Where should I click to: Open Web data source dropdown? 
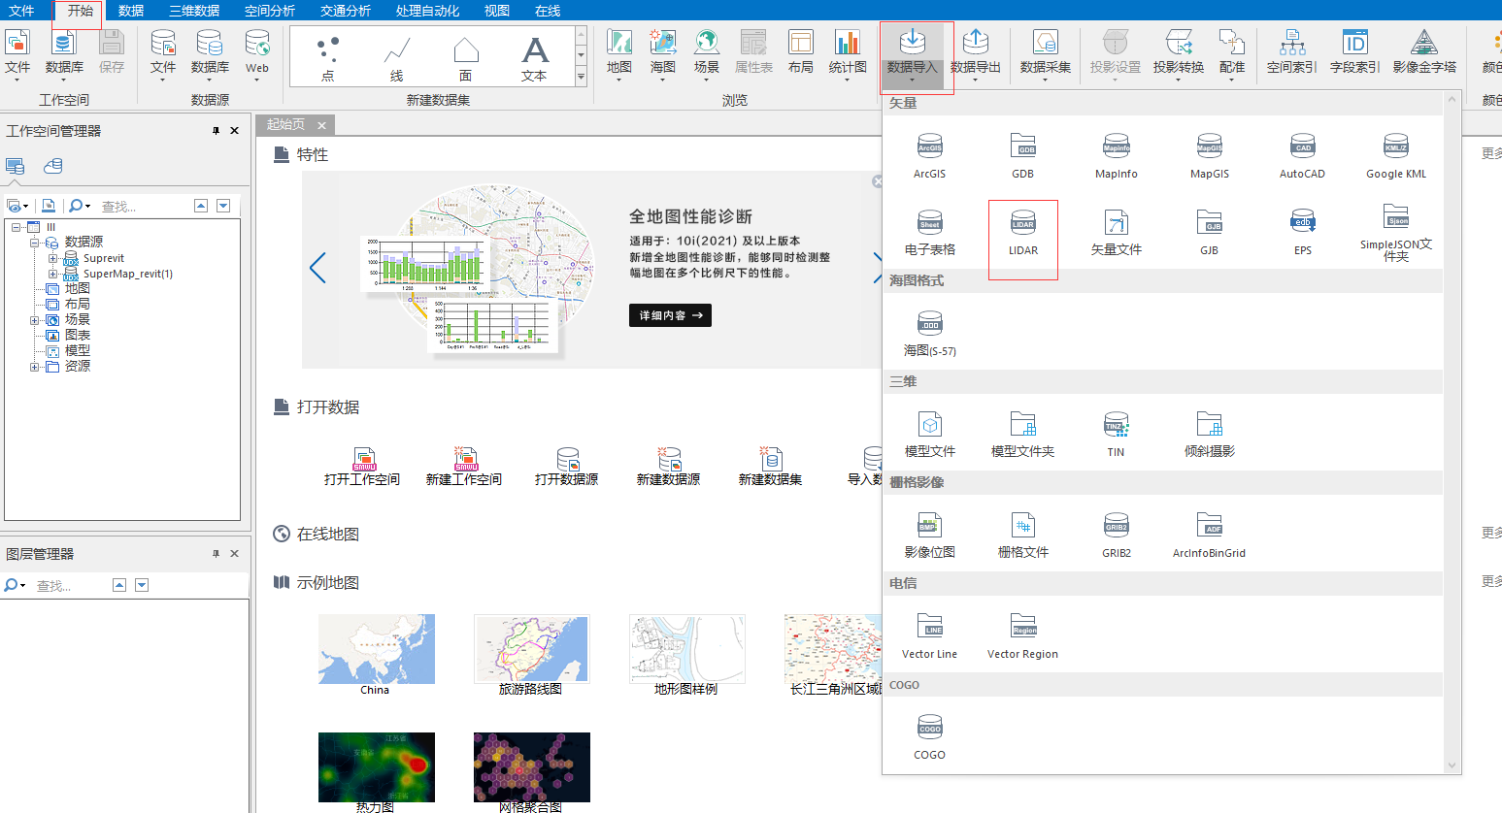click(256, 54)
